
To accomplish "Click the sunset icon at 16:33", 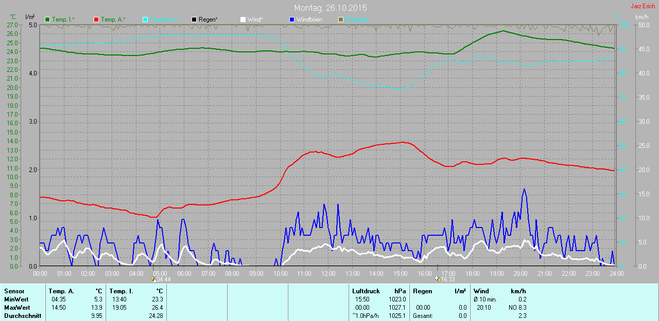I will point(438,279).
